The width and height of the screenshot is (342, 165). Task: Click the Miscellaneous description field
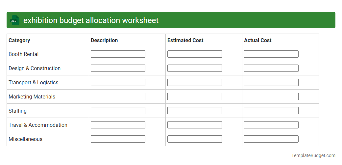[118, 139]
